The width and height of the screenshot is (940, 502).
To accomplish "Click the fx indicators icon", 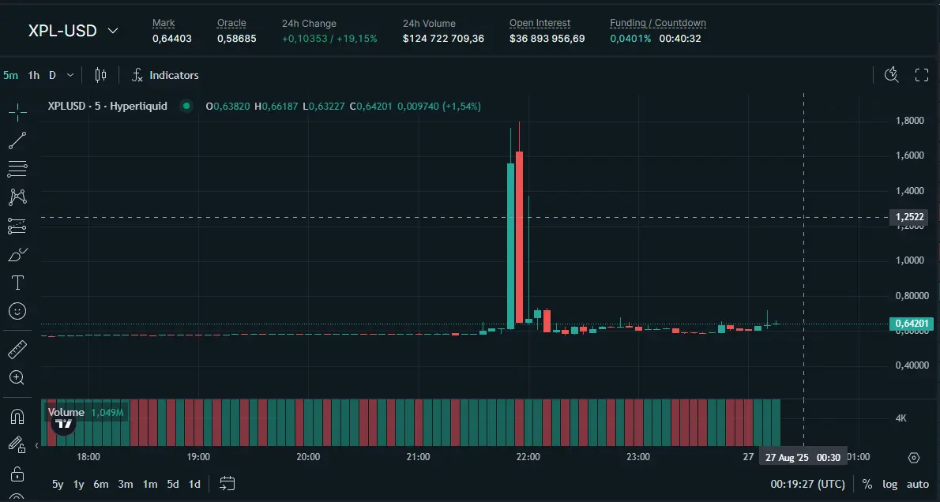I will click(x=137, y=75).
